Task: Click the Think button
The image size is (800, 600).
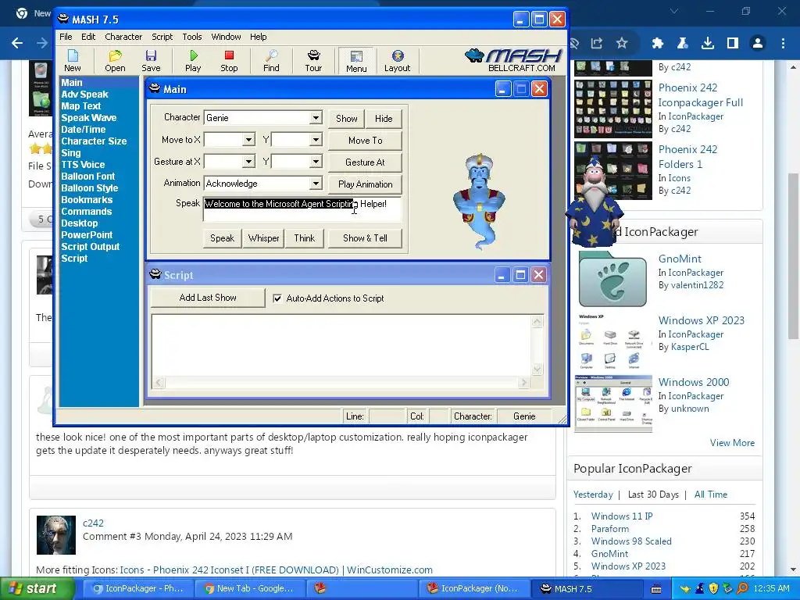Action: point(305,238)
